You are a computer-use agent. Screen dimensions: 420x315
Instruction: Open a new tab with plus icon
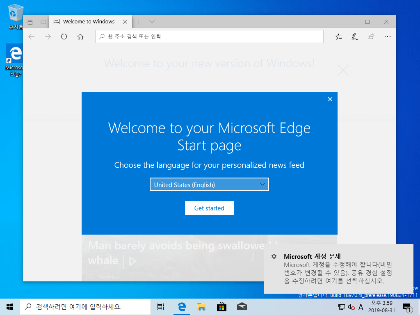click(x=139, y=22)
